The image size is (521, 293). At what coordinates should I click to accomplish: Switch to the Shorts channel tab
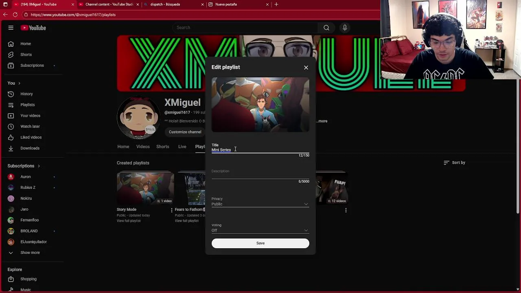pyautogui.click(x=163, y=147)
